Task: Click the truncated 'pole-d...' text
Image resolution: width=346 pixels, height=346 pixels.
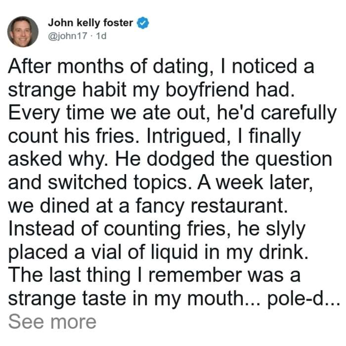Action: [303, 299]
